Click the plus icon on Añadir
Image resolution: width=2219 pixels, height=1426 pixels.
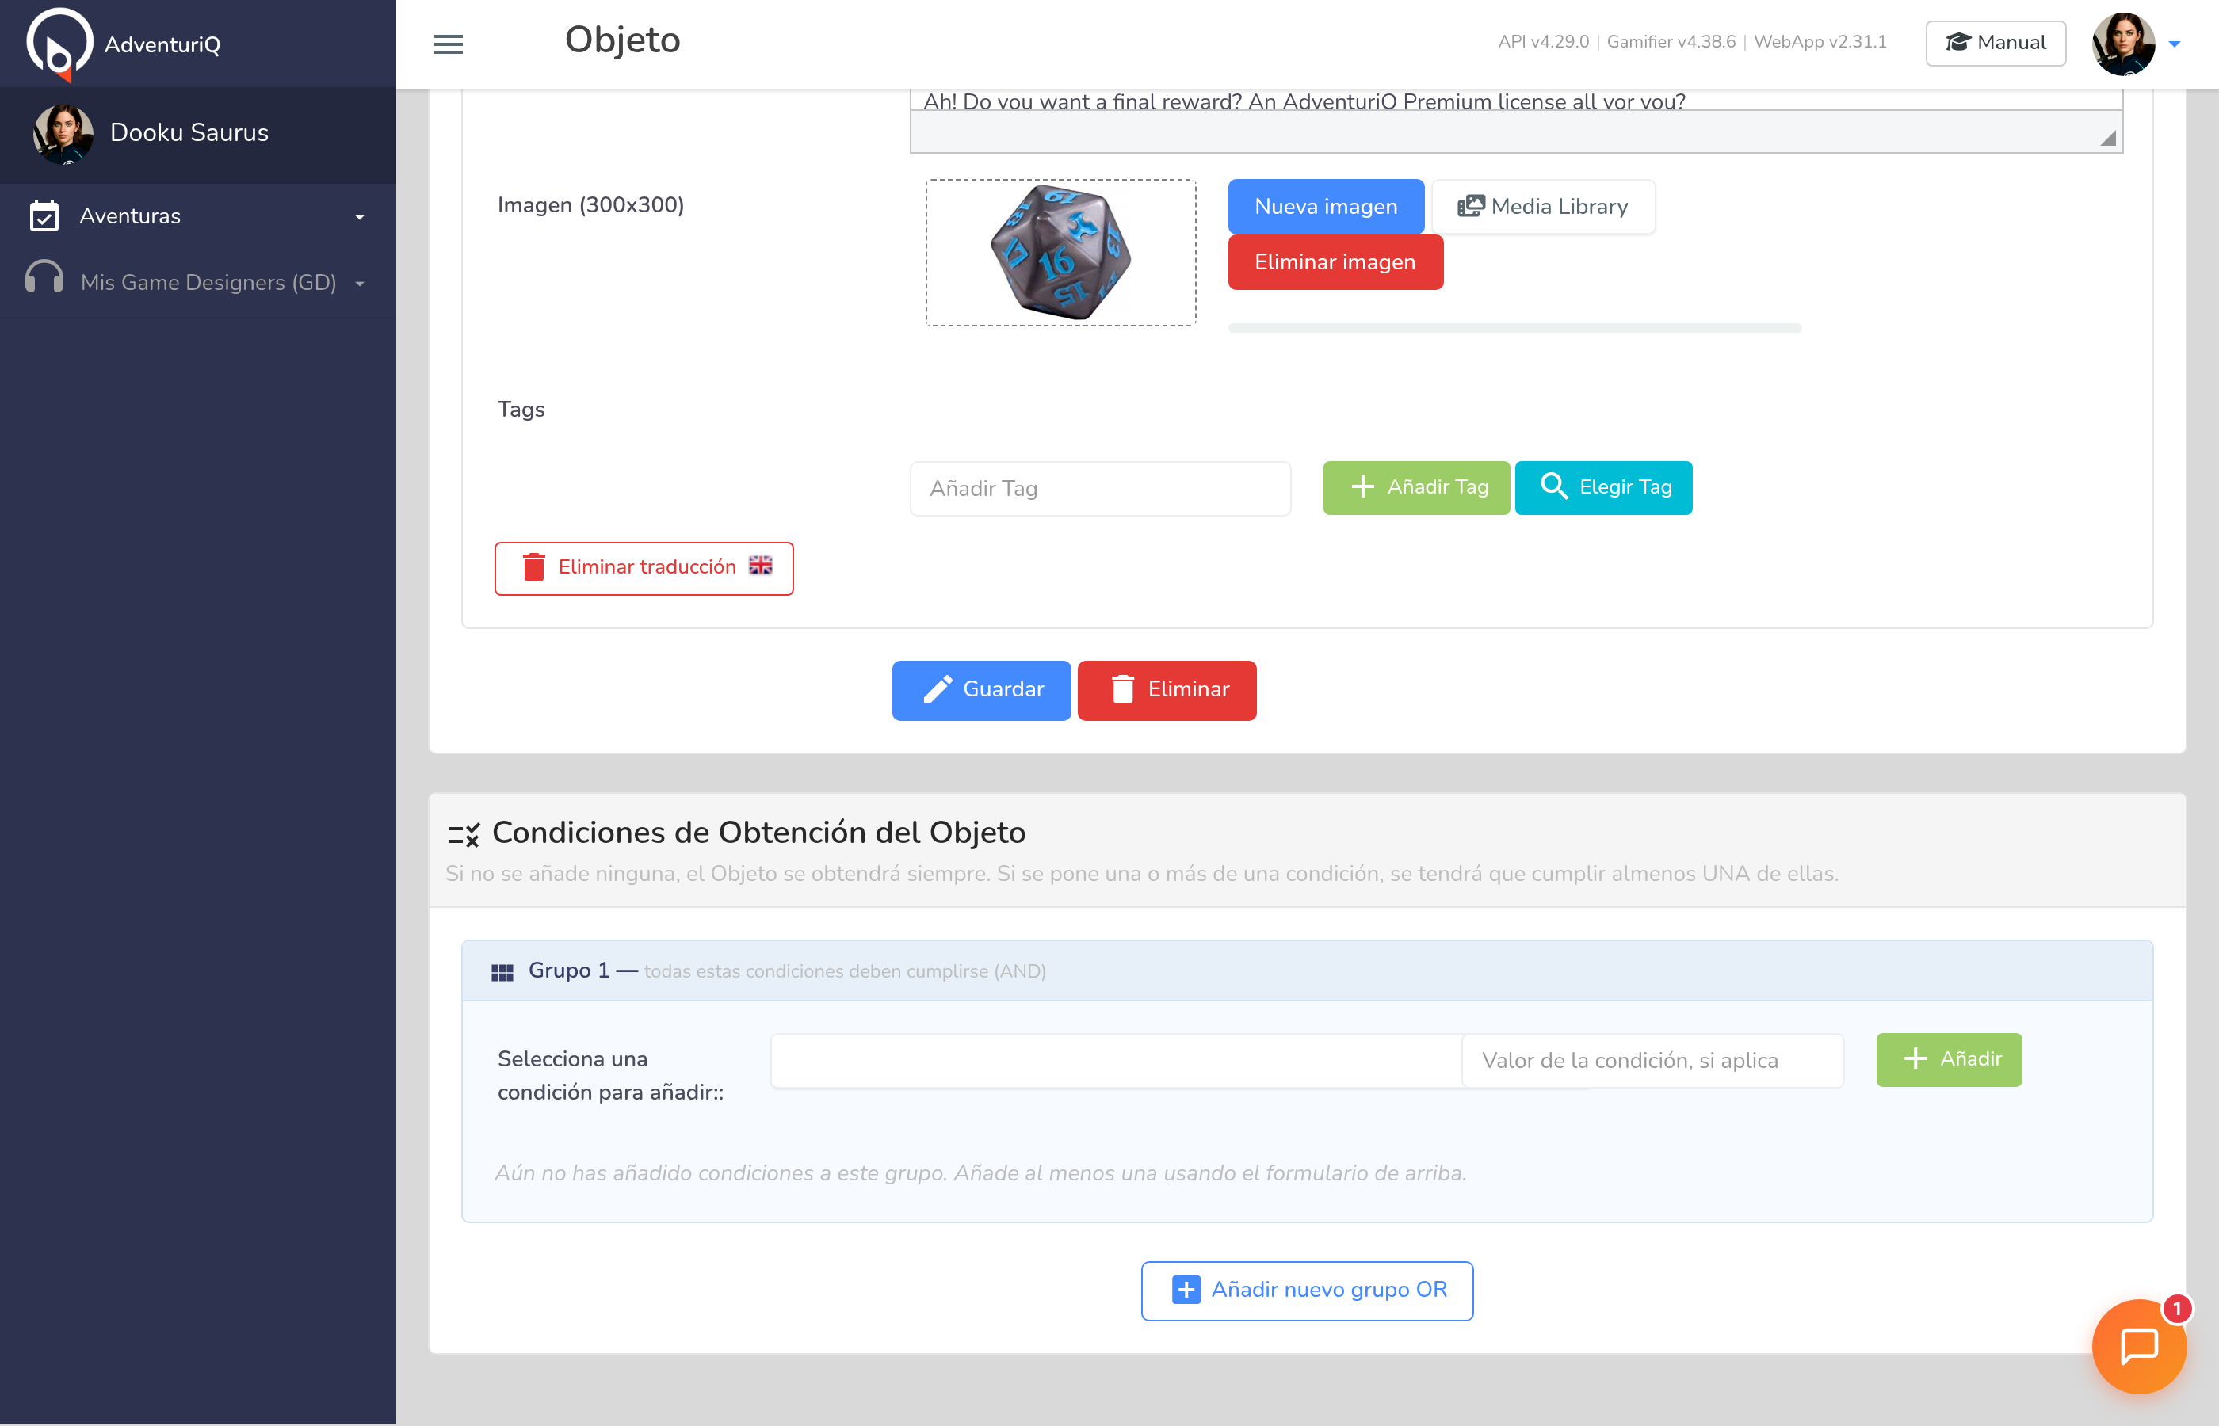pos(1915,1058)
